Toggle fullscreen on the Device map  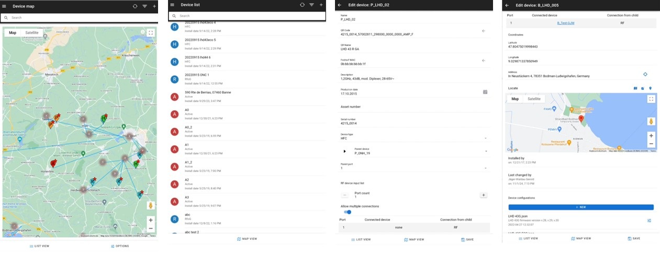[151, 32]
